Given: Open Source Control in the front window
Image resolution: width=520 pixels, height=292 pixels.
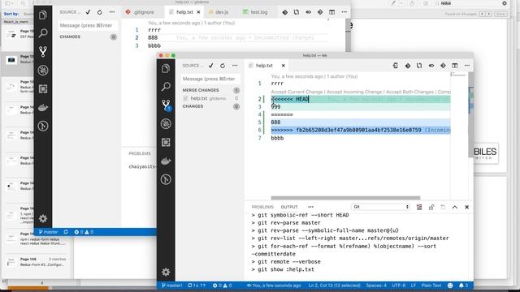Looking at the screenshot, I should tap(166, 105).
